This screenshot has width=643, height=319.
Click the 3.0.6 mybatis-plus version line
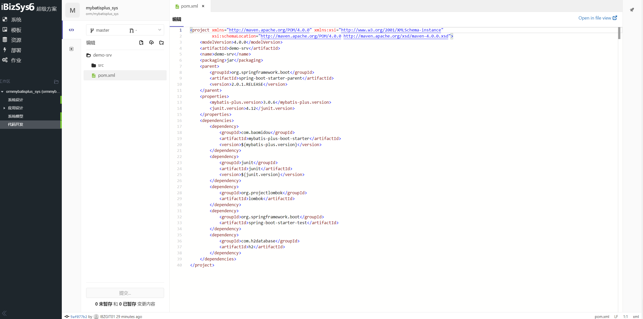(270, 102)
